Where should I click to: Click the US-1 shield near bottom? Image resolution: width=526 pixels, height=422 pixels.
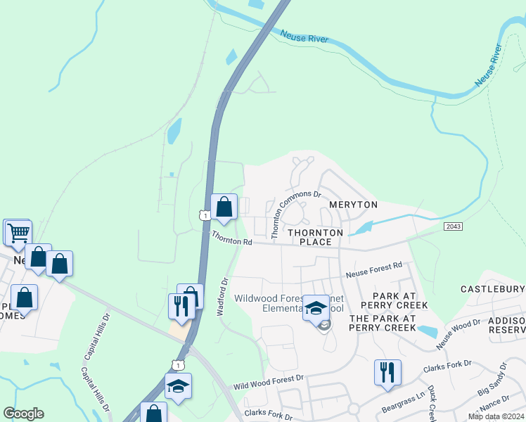178,365
